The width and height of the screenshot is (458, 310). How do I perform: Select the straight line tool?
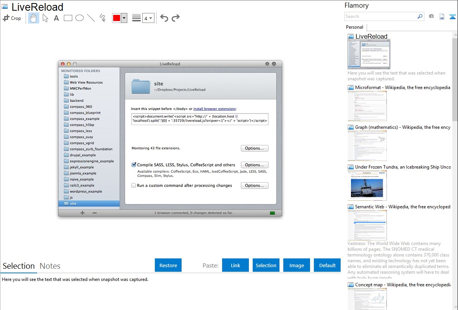[91, 18]
